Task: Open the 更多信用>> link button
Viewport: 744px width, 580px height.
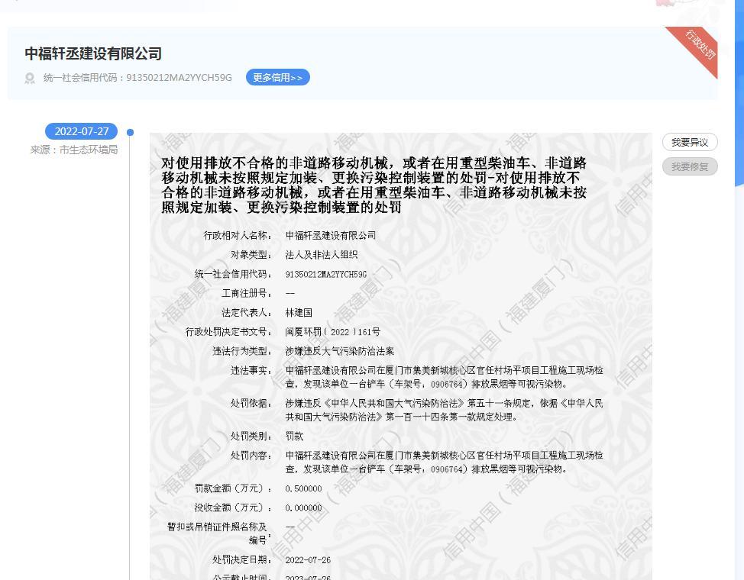Action: pos(277,77)
